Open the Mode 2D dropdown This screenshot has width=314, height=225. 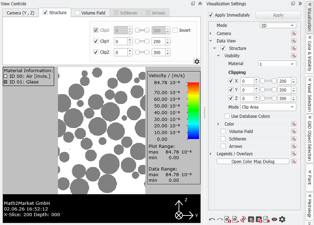[278, 25]
